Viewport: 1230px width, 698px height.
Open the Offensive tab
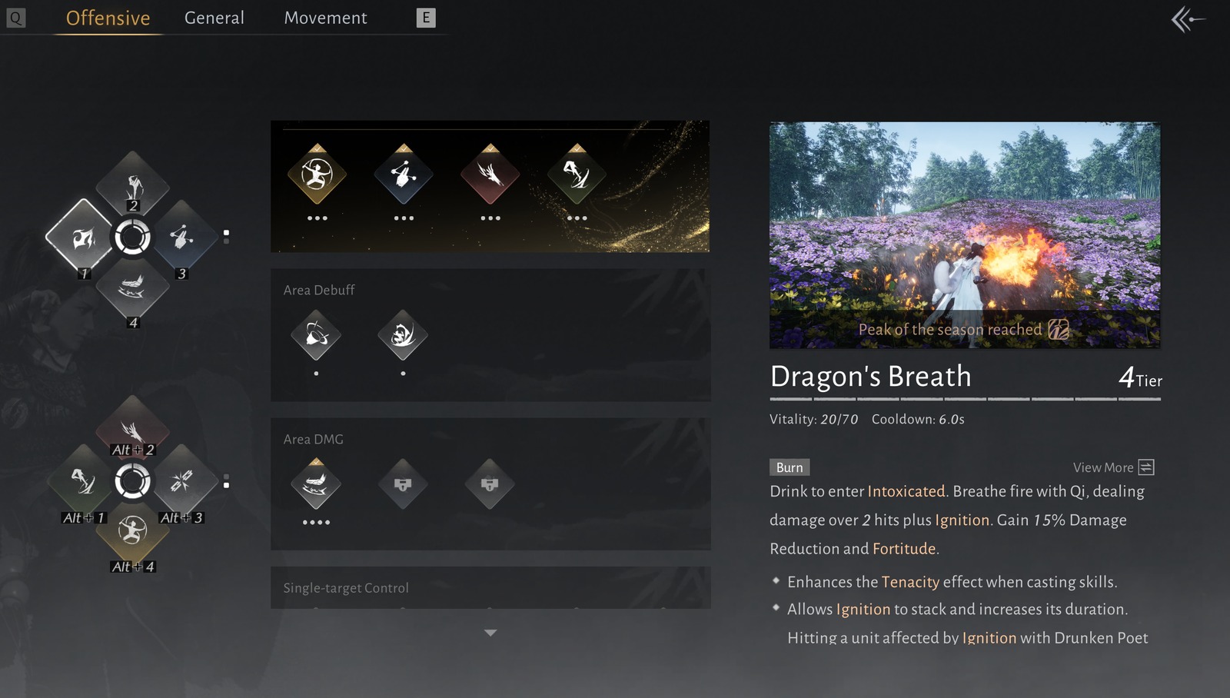coord(108,18)
